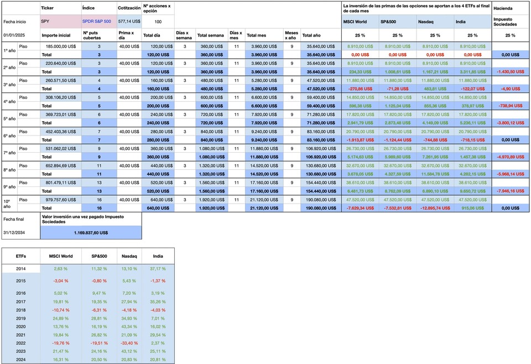
Task: Select the -3,04 % MSCI World return
Action: click(x=61, y=280)
